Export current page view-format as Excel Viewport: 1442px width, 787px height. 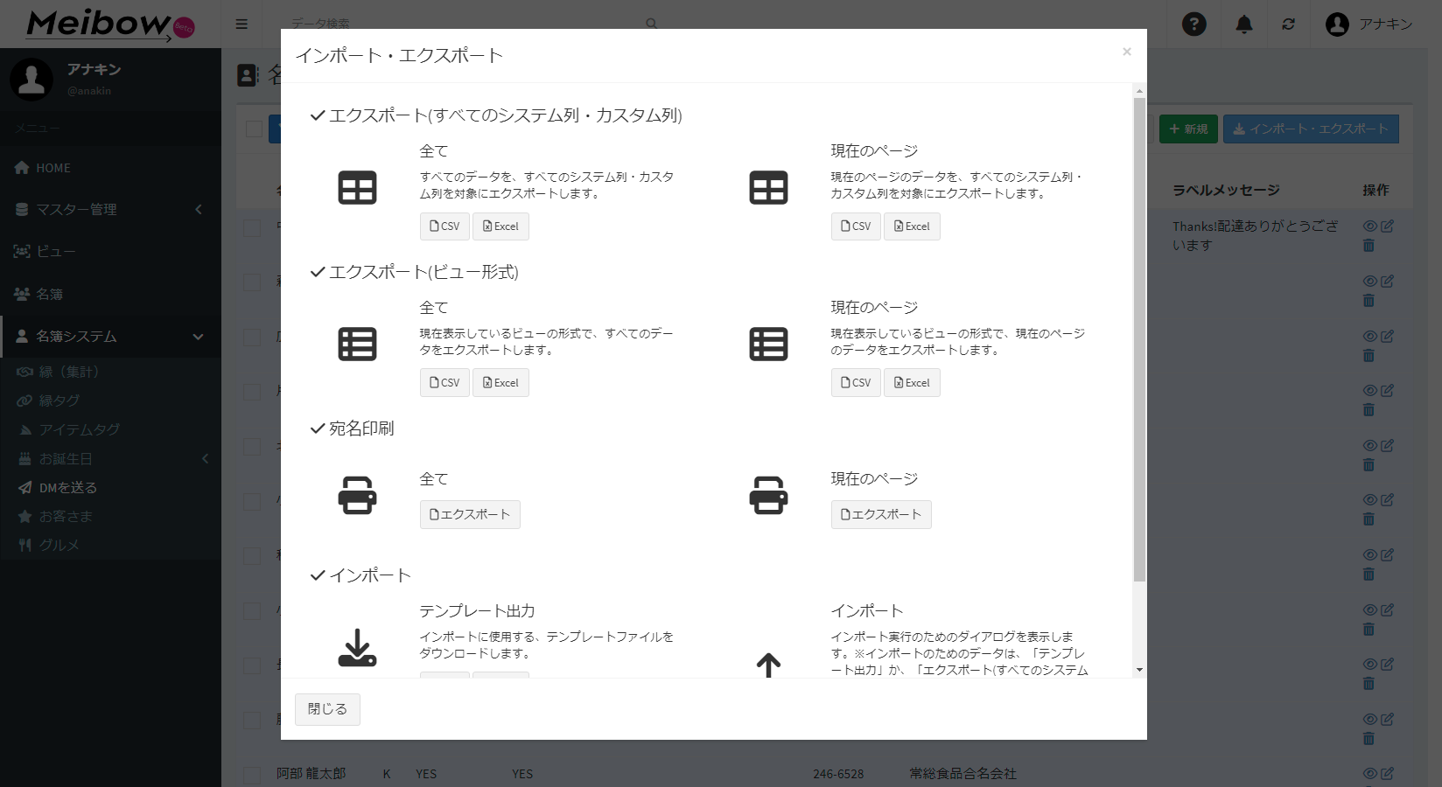pos(912,383)
